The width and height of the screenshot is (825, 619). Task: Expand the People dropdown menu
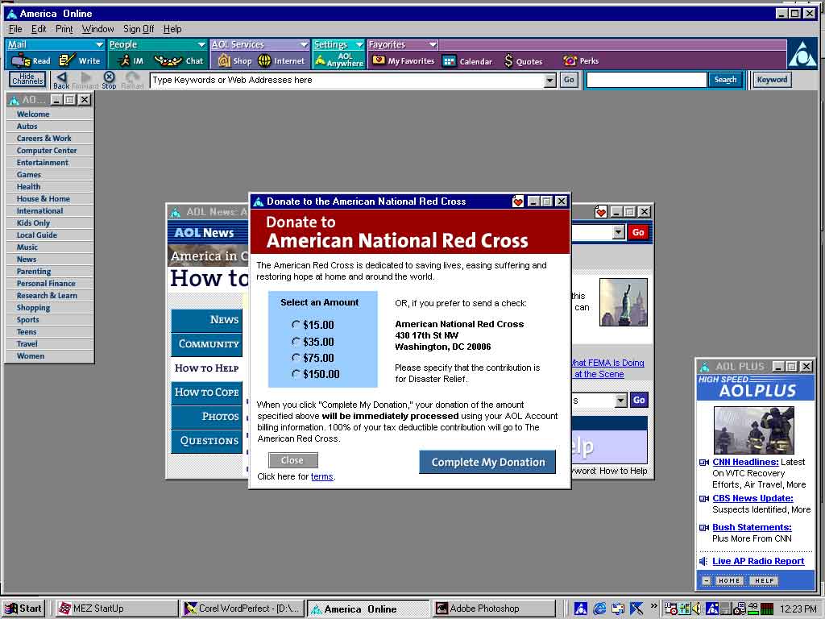tap(201, 45)
